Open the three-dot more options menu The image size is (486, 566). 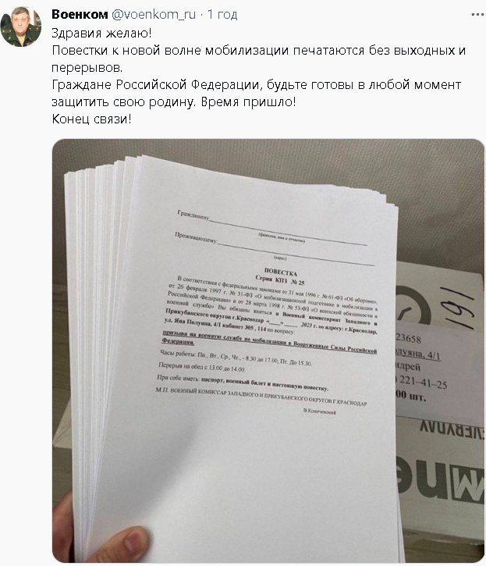[477, 15]
